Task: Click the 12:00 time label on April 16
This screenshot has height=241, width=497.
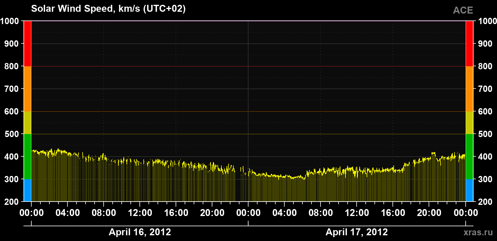Action: coord(140,213)
